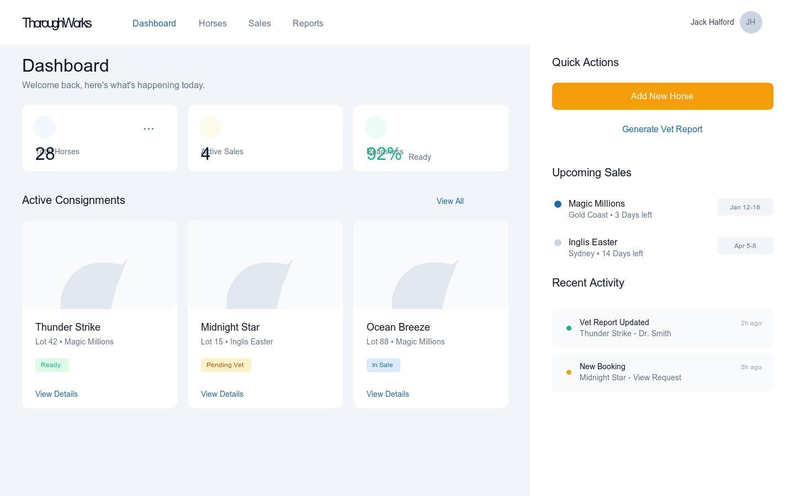This screenshot has height=496, width=795.
Task: Click Midnight Star's Pending Vet badge
Action: click(226, 365)
